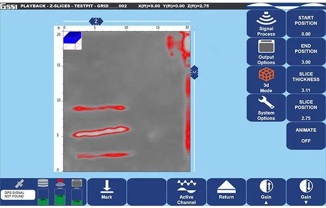Click the storage disk level indicator
Image resolution: width=326 pixels, height=208 pixels.
[x=43, y=192]
